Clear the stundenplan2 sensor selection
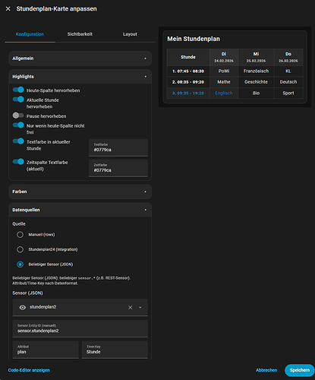The width and height of the screenshot is (315, 380). pos(131,307)
